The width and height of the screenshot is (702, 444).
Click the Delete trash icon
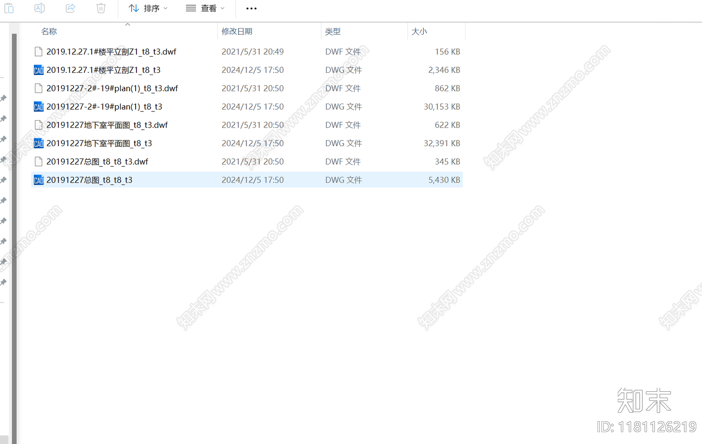click(101, 8)
